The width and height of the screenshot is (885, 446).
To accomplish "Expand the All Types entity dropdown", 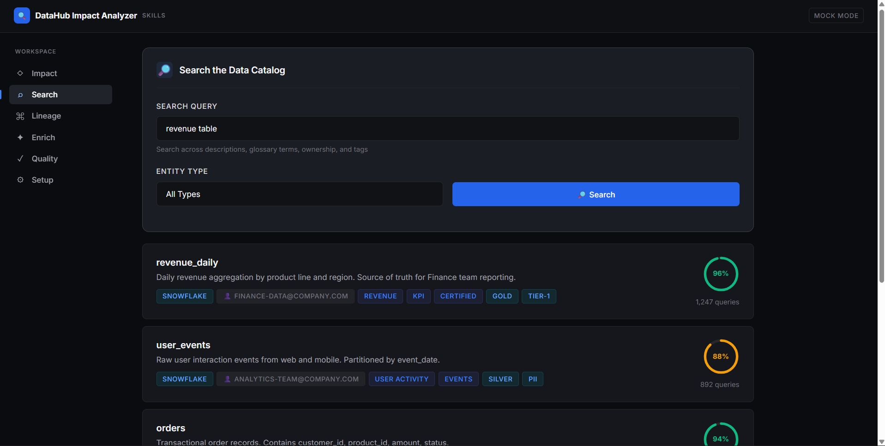I will click(x=300, y=194).
